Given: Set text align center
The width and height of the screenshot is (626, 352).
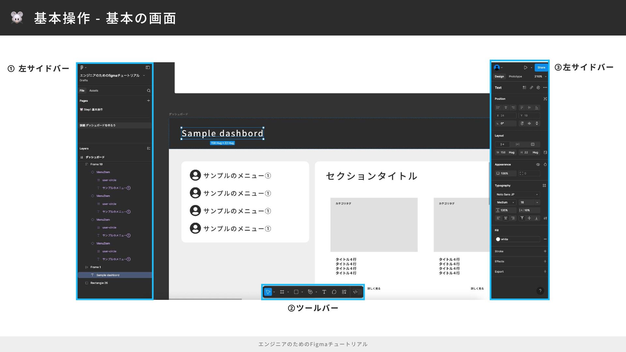Looking at the screenshot, I should coord(506,218).
